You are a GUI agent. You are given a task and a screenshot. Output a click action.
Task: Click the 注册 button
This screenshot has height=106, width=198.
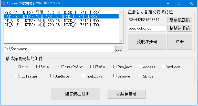coord(180,42)
